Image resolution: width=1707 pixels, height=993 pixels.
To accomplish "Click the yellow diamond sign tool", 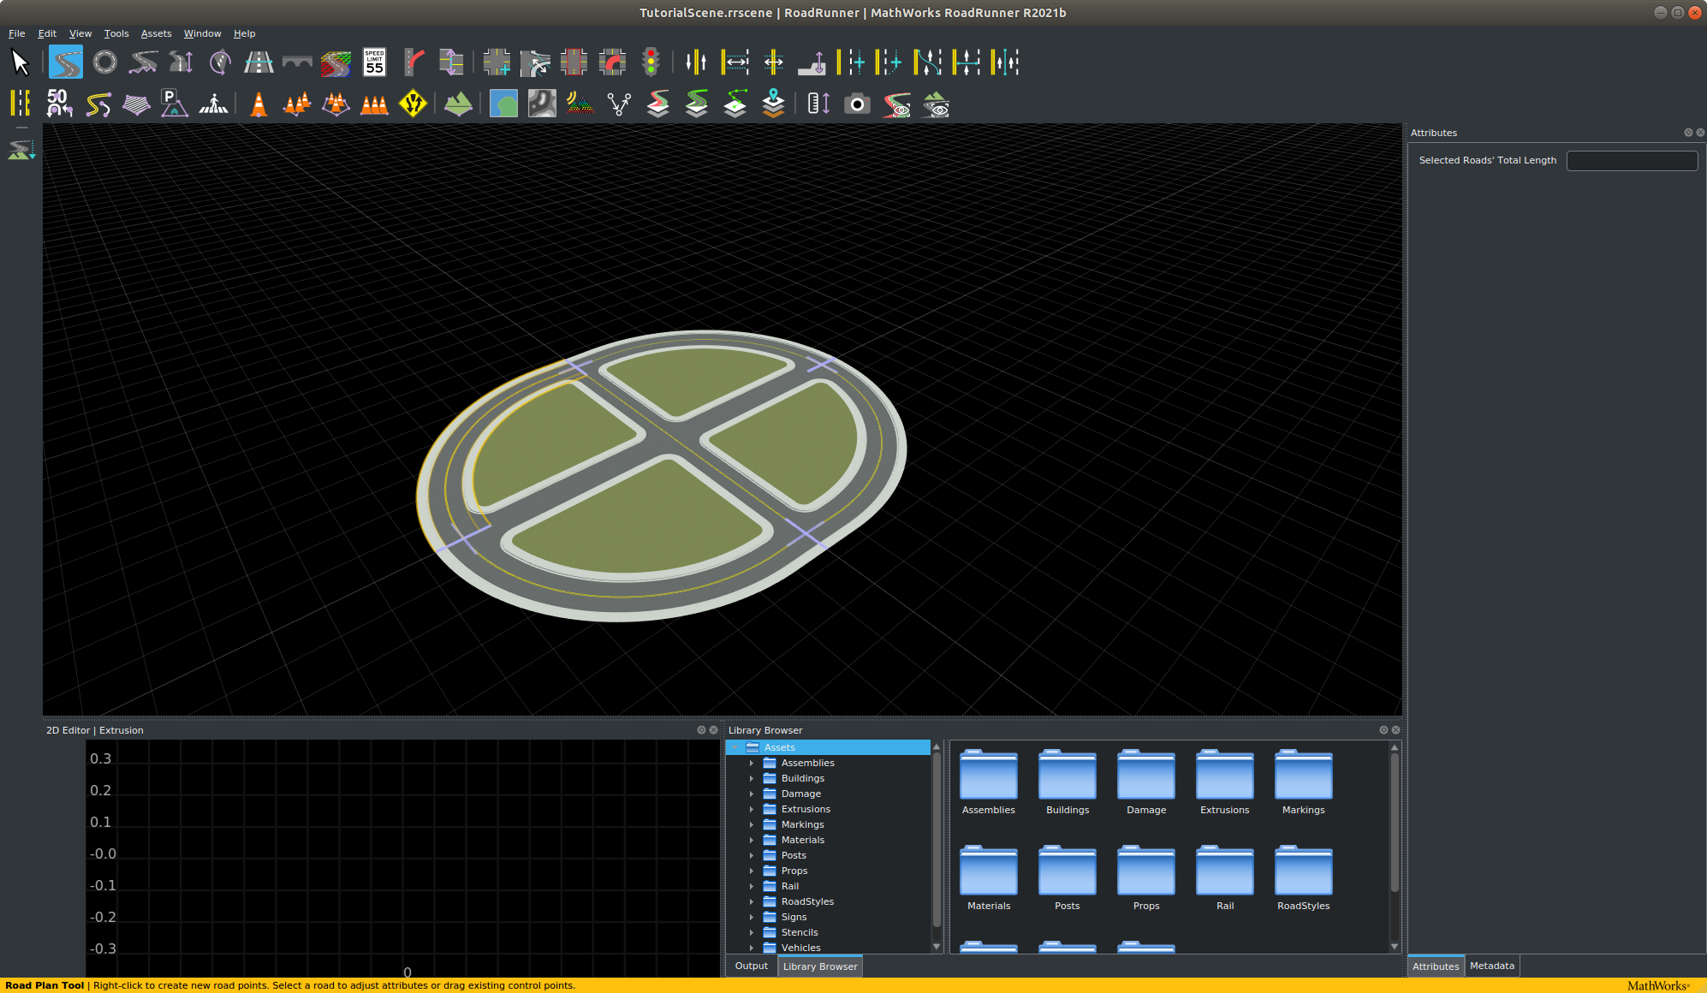I will [413, 104].
